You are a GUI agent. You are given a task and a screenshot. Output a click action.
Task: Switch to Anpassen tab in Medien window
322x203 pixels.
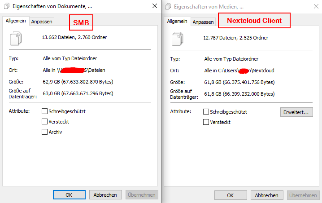click(x=203, y=22)
